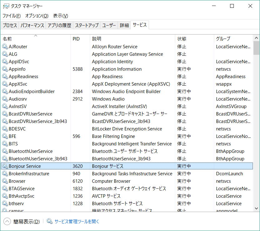Screen dimensions: 260x231
Task: Click the BITS service icon
Action: tap(5, 144)
